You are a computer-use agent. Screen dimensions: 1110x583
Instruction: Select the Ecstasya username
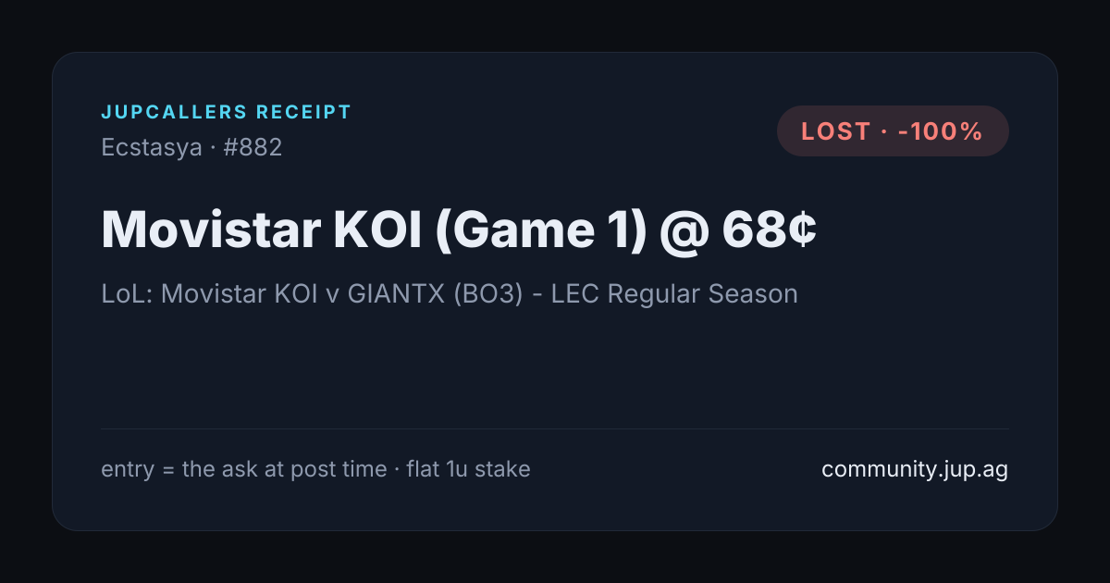click(x=152, y=147)
